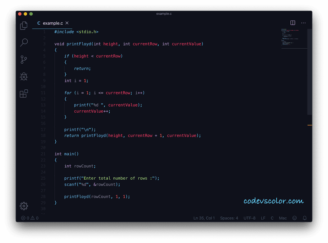The image size is (328, 243).
Task: Send feedback using the smiley icon
Action: tap(294, 218)
